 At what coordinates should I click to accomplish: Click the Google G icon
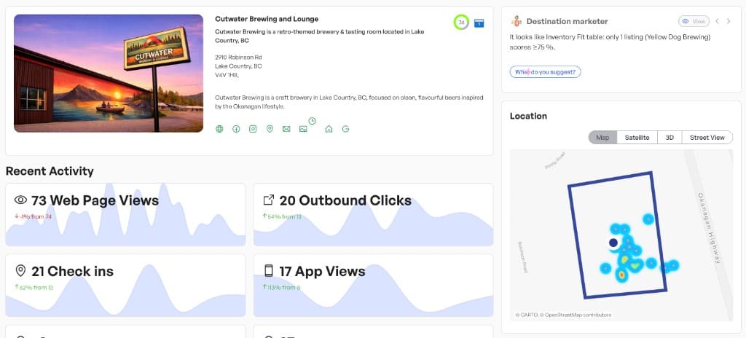346,129
